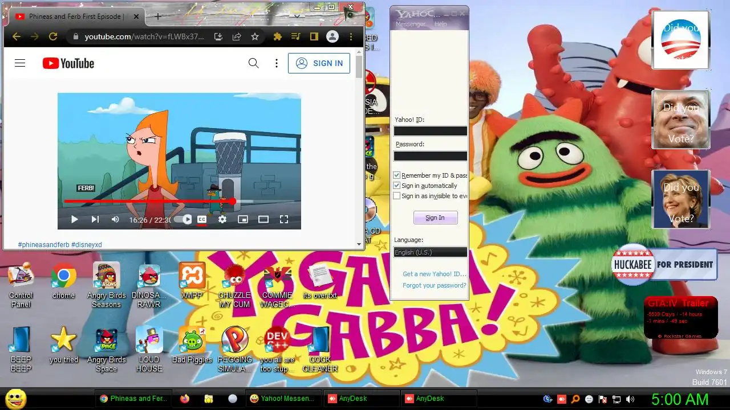
Task: Switch to theater mode
Action: [x=263, y=219]
